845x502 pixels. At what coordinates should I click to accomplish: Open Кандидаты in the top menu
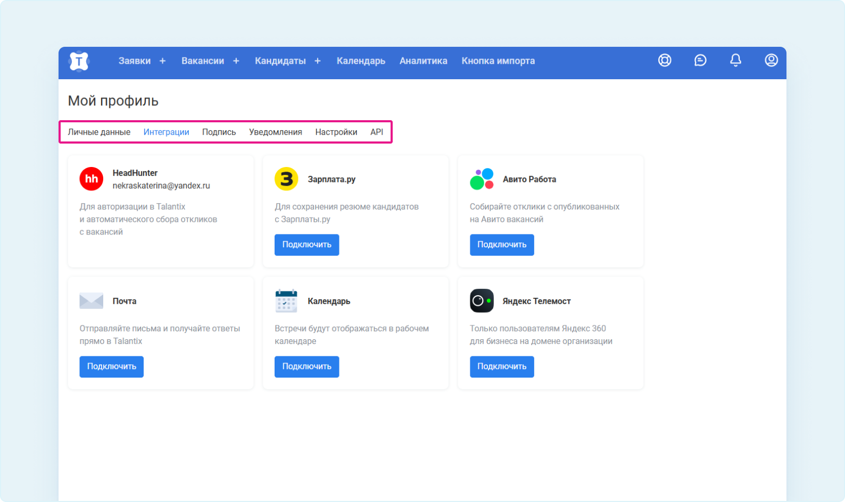coord(280,61)
